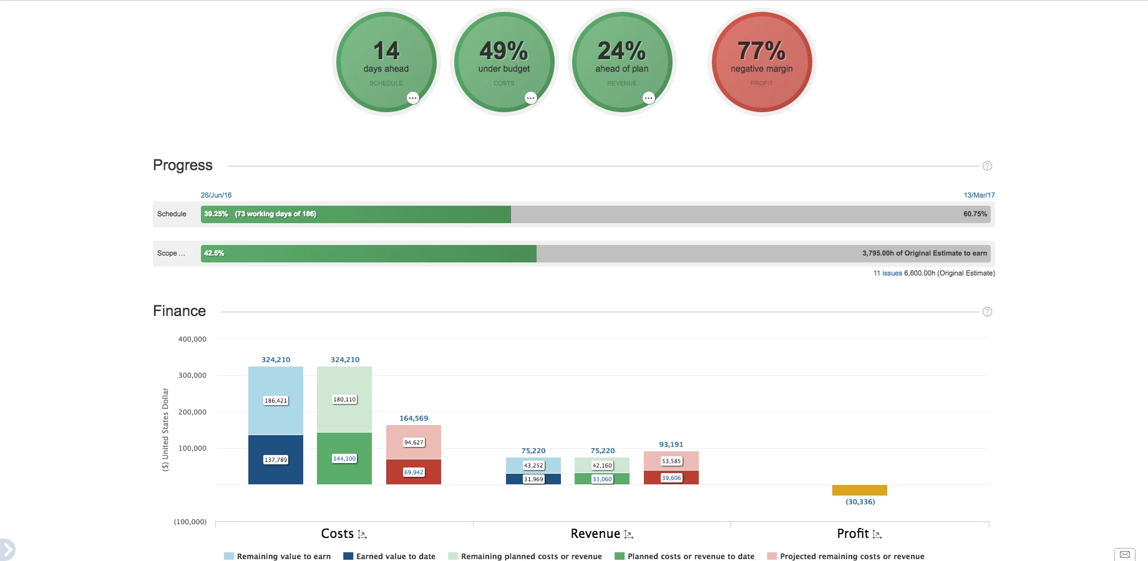The height and width of the screenshot is (561, 1148).
Task: Click the export icon beside Profit
Action: pos(877,535)
